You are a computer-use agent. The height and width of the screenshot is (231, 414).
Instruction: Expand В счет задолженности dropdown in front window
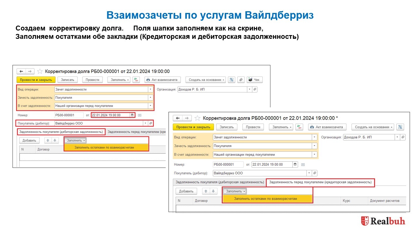coord(315,154)
